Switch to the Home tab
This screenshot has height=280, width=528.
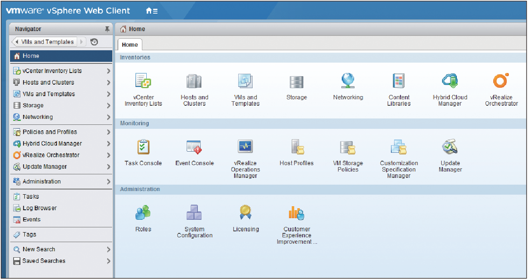pyautogui.click(x=130, y=45)
